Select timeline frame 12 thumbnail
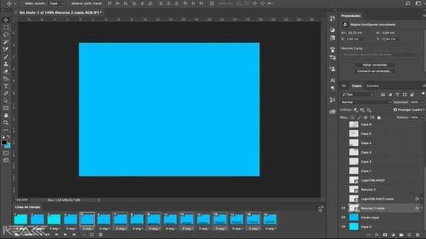The image size is (426, 239). coord(204,219)
